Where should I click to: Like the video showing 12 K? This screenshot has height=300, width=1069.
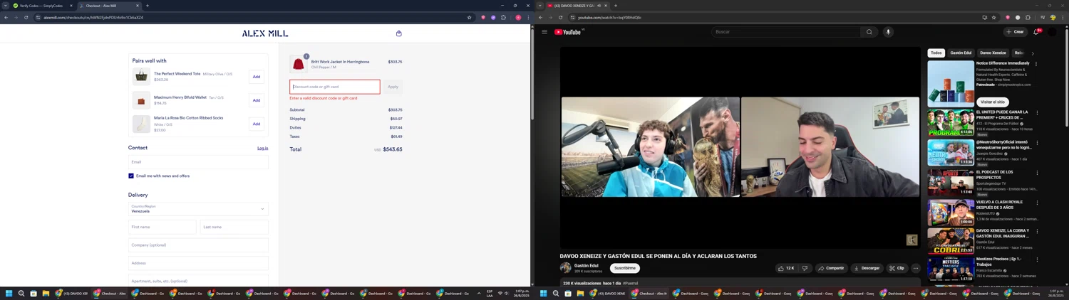coord(786,268)
